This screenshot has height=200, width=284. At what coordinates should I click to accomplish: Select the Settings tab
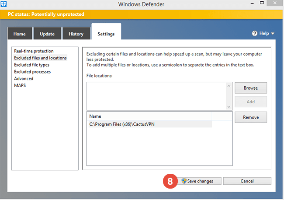[106, 32]
